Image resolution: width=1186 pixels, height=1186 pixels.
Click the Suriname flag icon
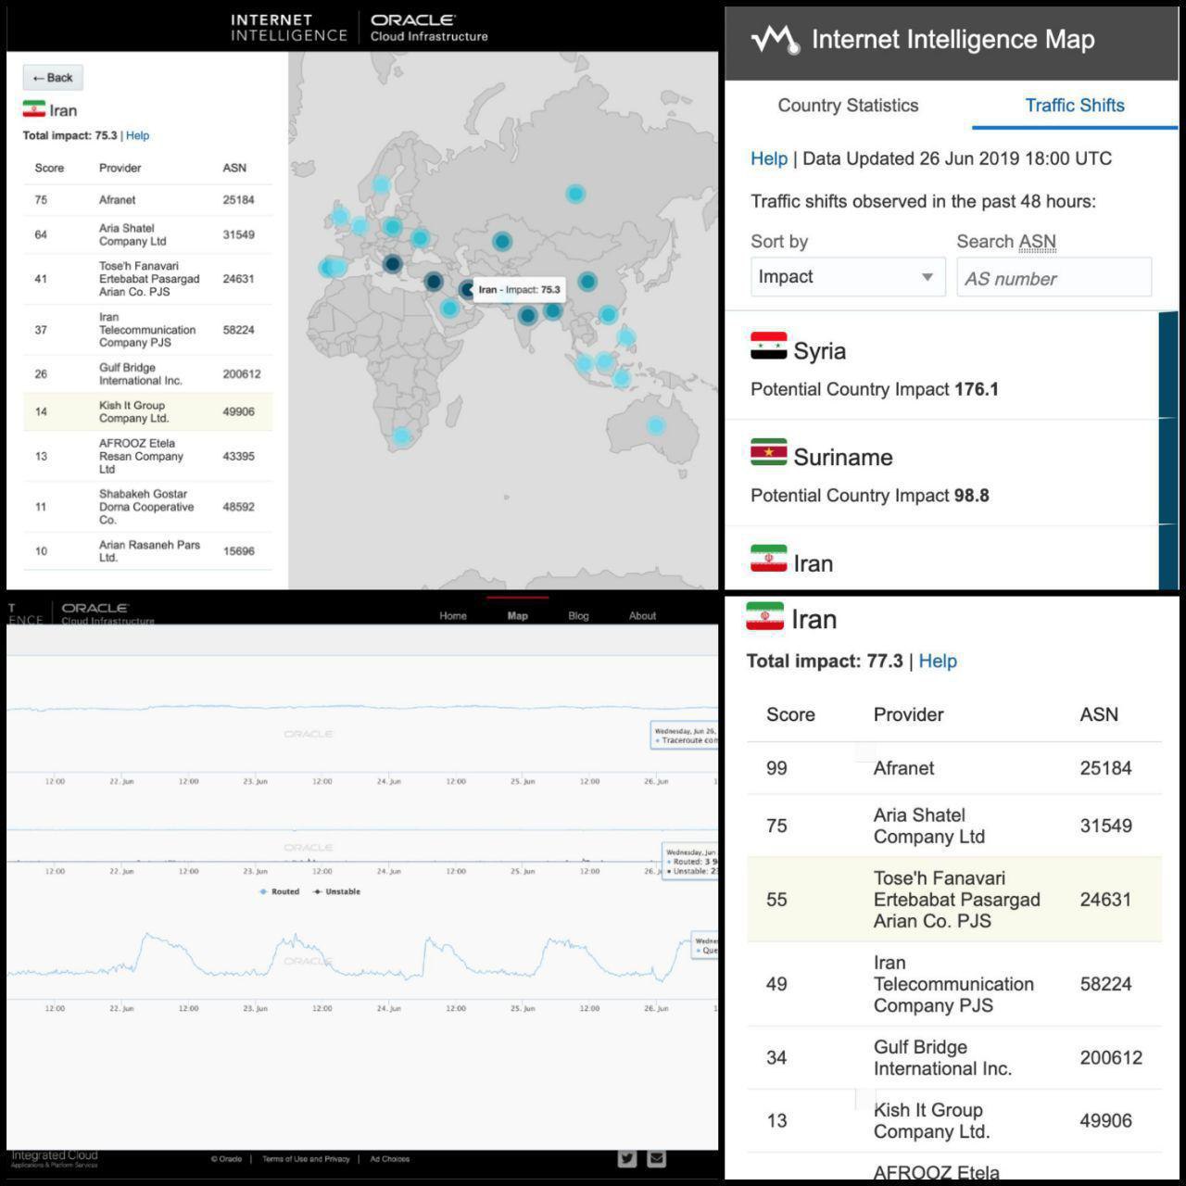[768, 453]
